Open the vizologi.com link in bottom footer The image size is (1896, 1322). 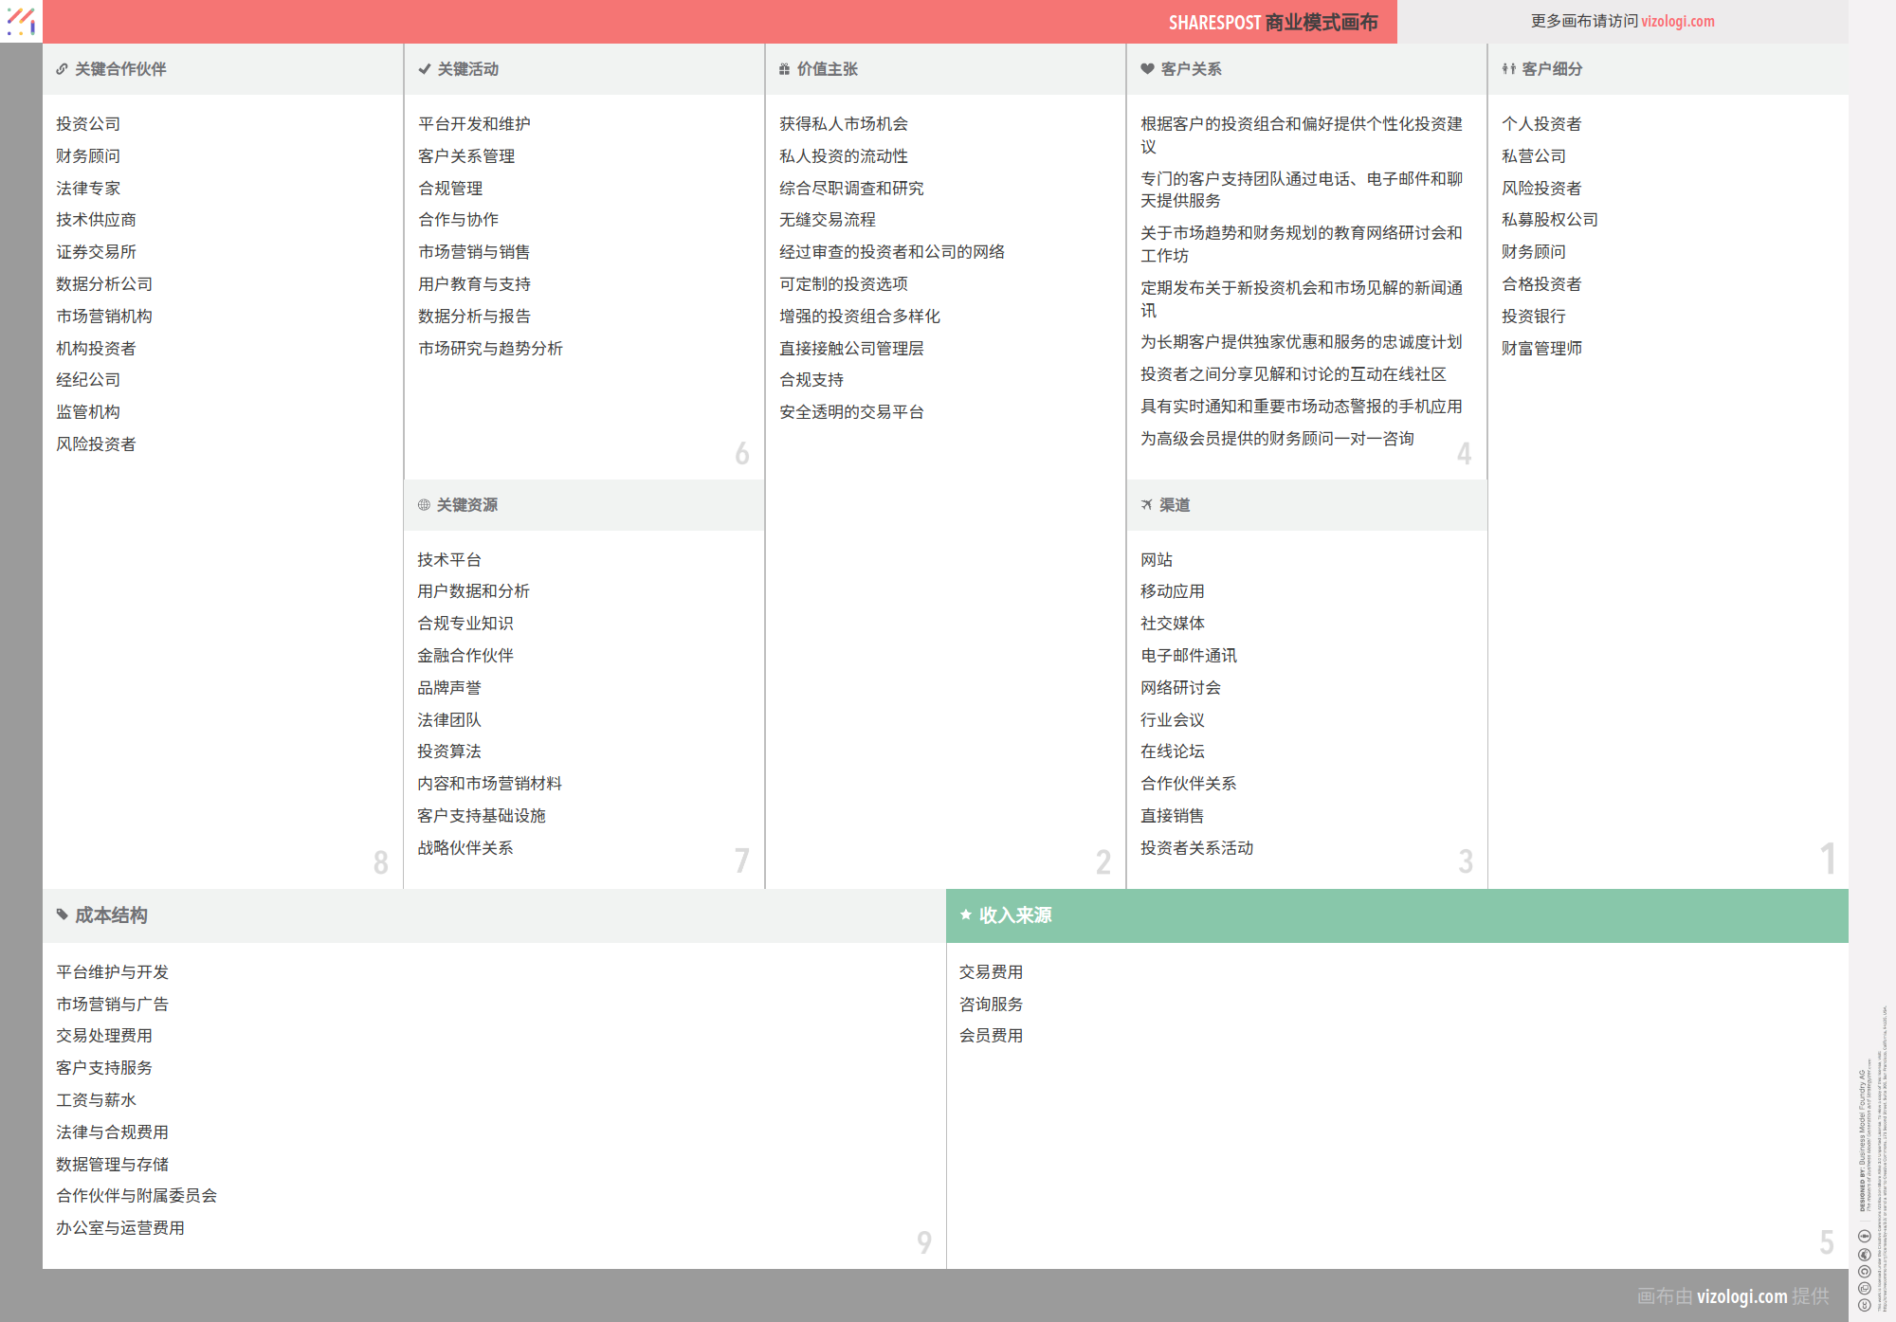pyautogui.click(x=1741, y=1295)
